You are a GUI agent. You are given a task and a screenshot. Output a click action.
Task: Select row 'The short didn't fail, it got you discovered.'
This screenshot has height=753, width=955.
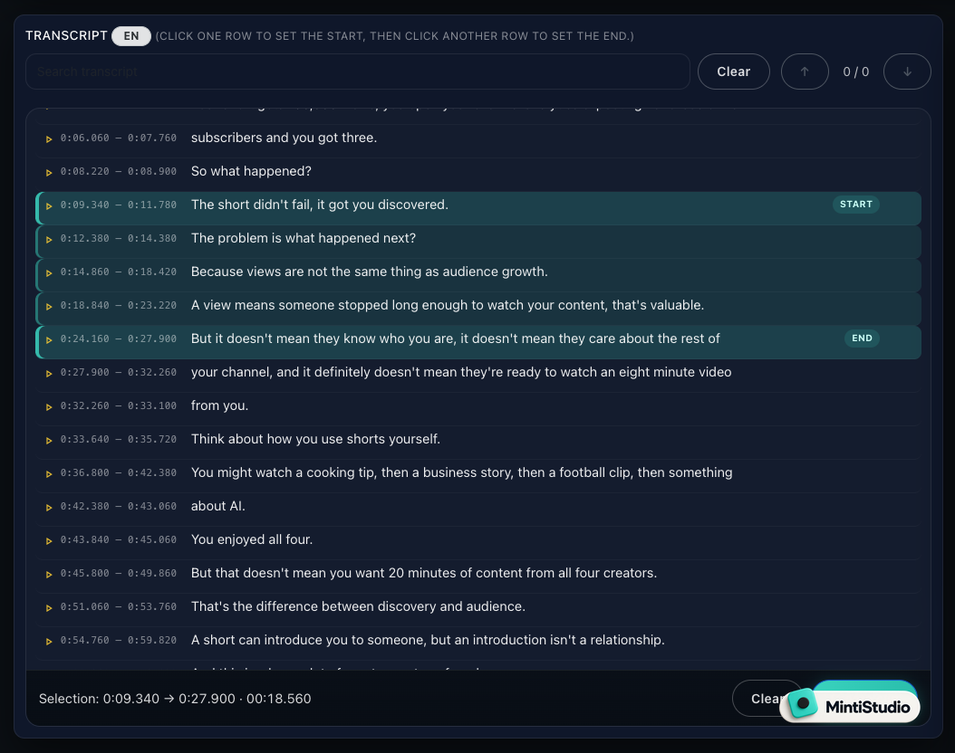click(478, 208)
